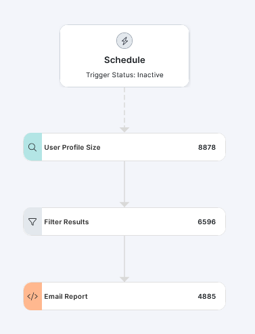Viewport: 255px width, 334px height.
Task: Click the 6596 result count
Action: click(x=207, y=222)
